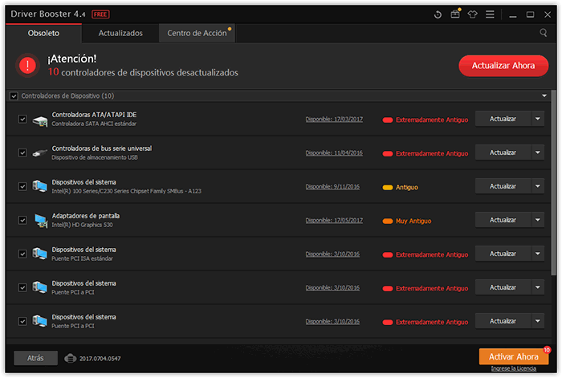Open dropdown arrow beside Actualizar for ATA/ATAPI

point(537,119)
